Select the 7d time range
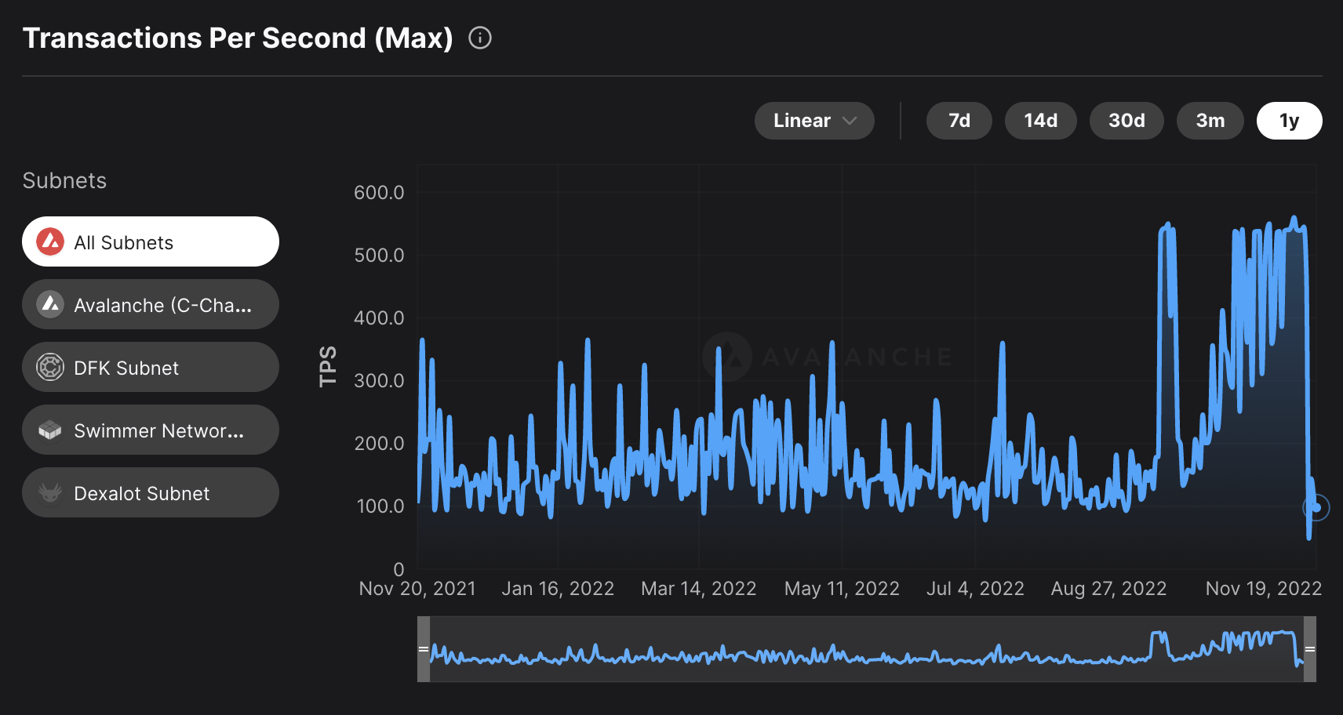This screenshot has width=1343, height=715. pyautogui.click(x=959, y=121)
